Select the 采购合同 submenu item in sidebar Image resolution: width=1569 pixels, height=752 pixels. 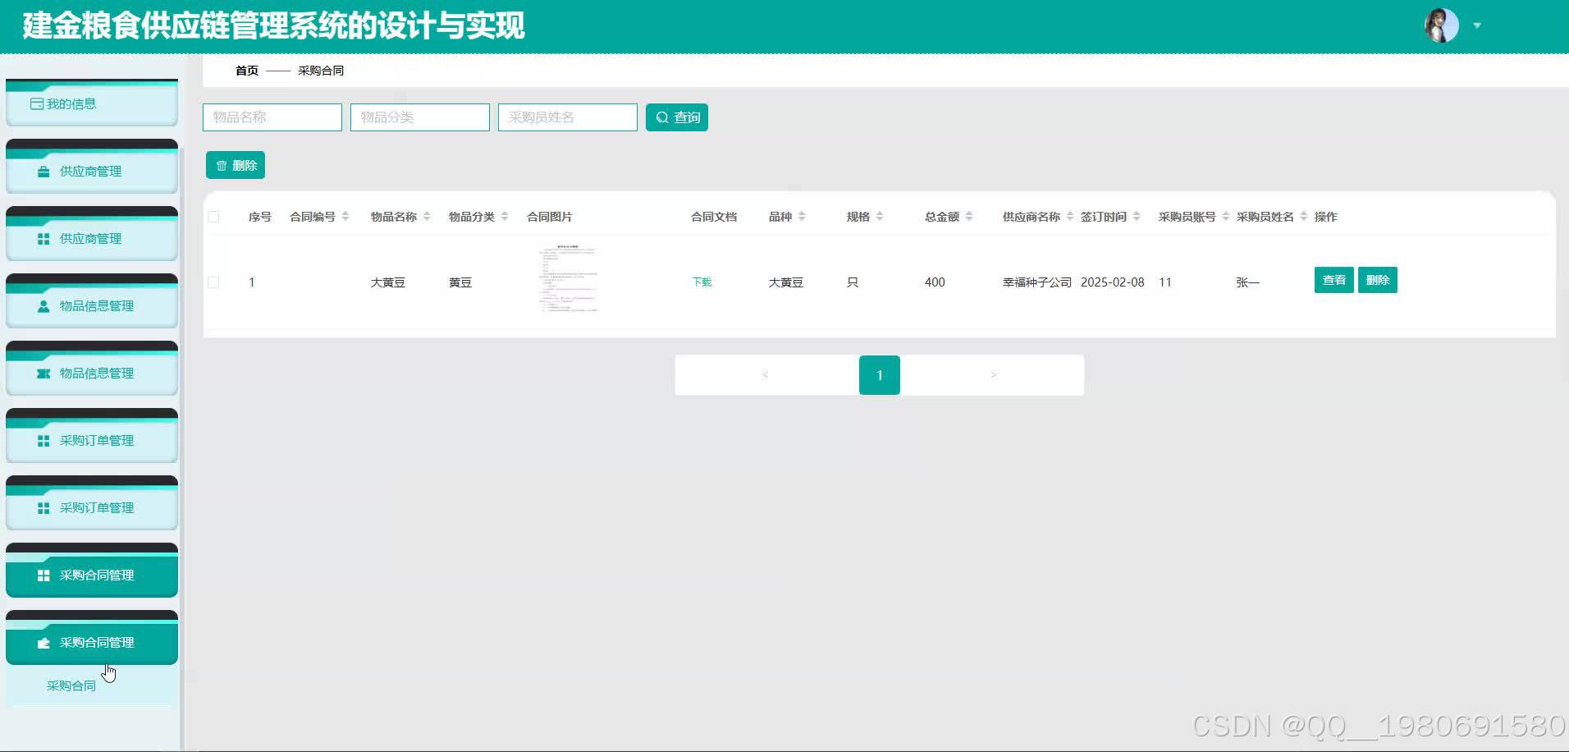[71, 686]
